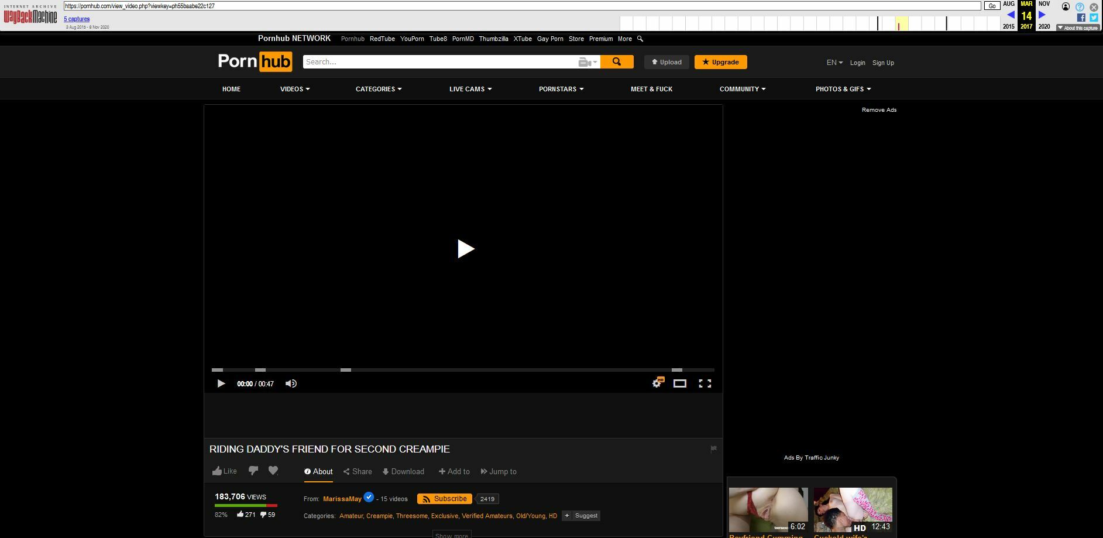Click the Wayback Go button

992,6
